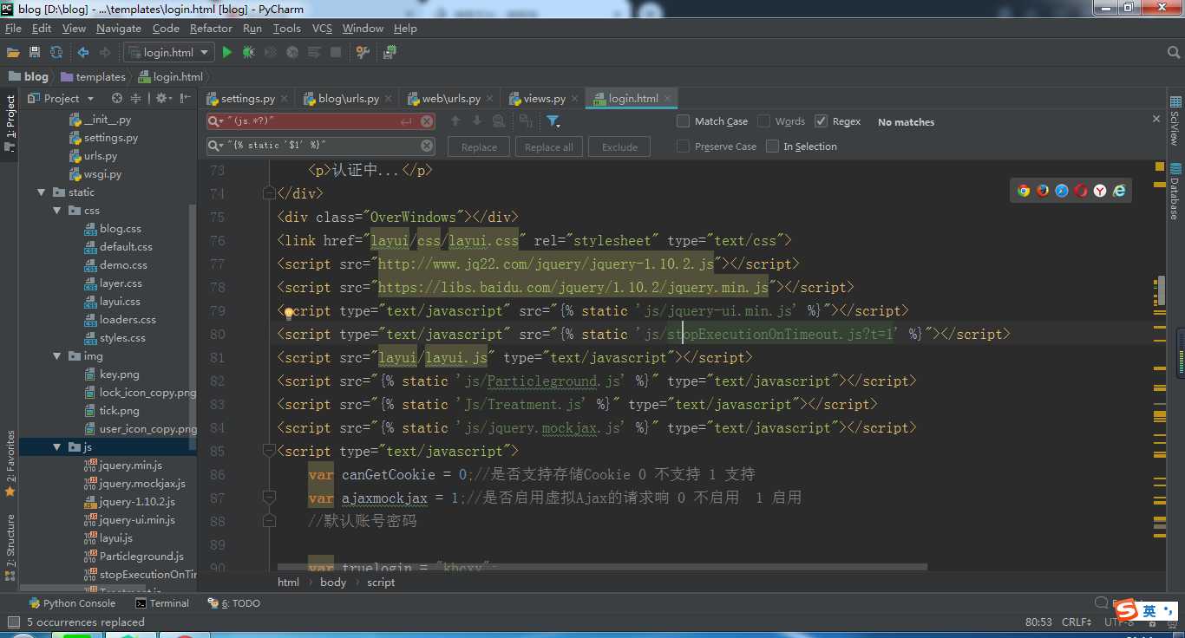This screenshot has height=638, width=1185.
Task: Click the newline icon in find field
Action: 406,121
